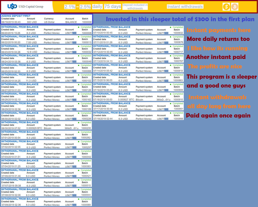Click the 'Paid again once again' comment
The image size is (258, 207).
pos(218,116)
